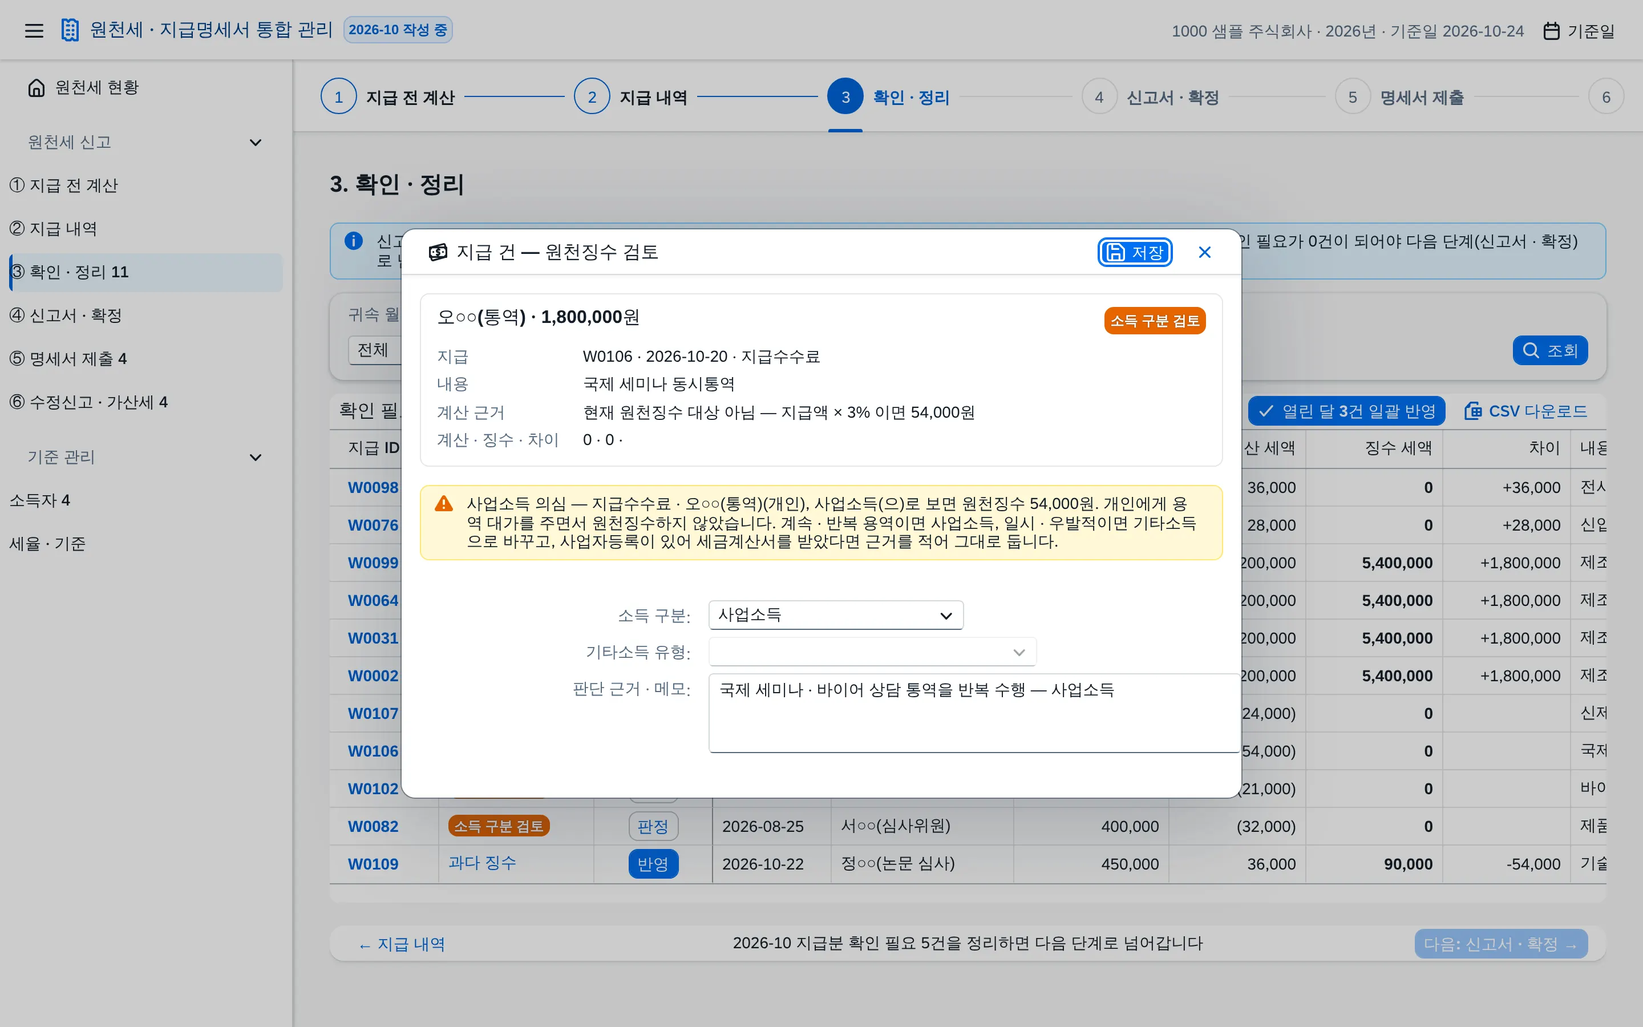Collapse the 기준 관리 section
The image size is (1643, 1027).
coord(255,458)
